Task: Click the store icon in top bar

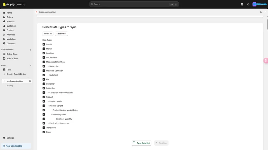Action: [242, 4]
